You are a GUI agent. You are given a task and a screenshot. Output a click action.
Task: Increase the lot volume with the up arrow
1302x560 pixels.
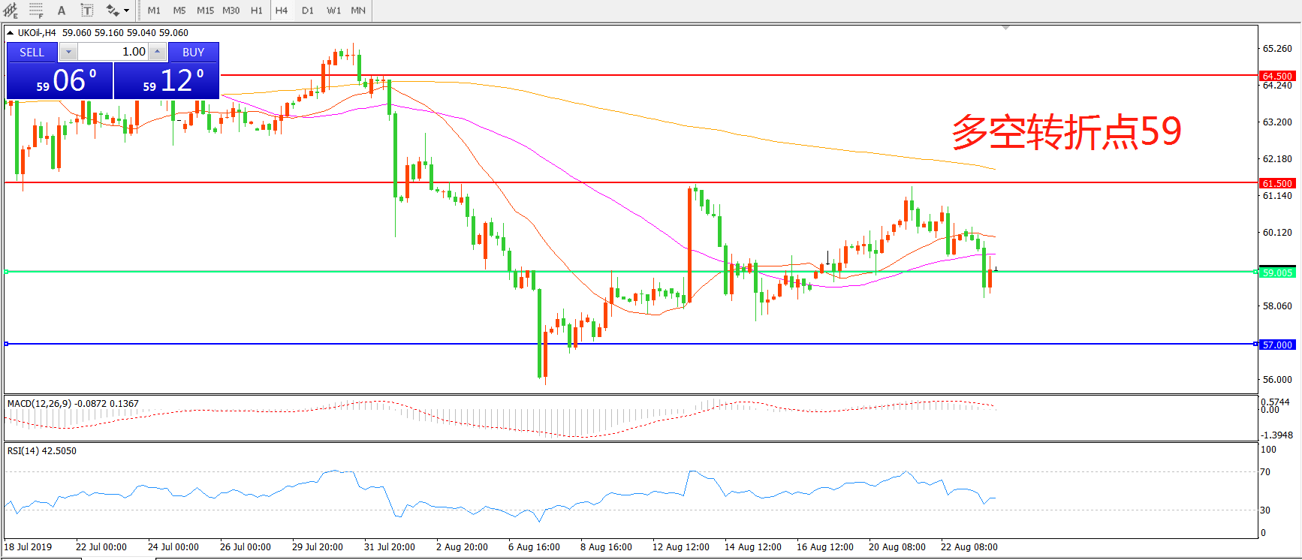(x=157, y=52)
